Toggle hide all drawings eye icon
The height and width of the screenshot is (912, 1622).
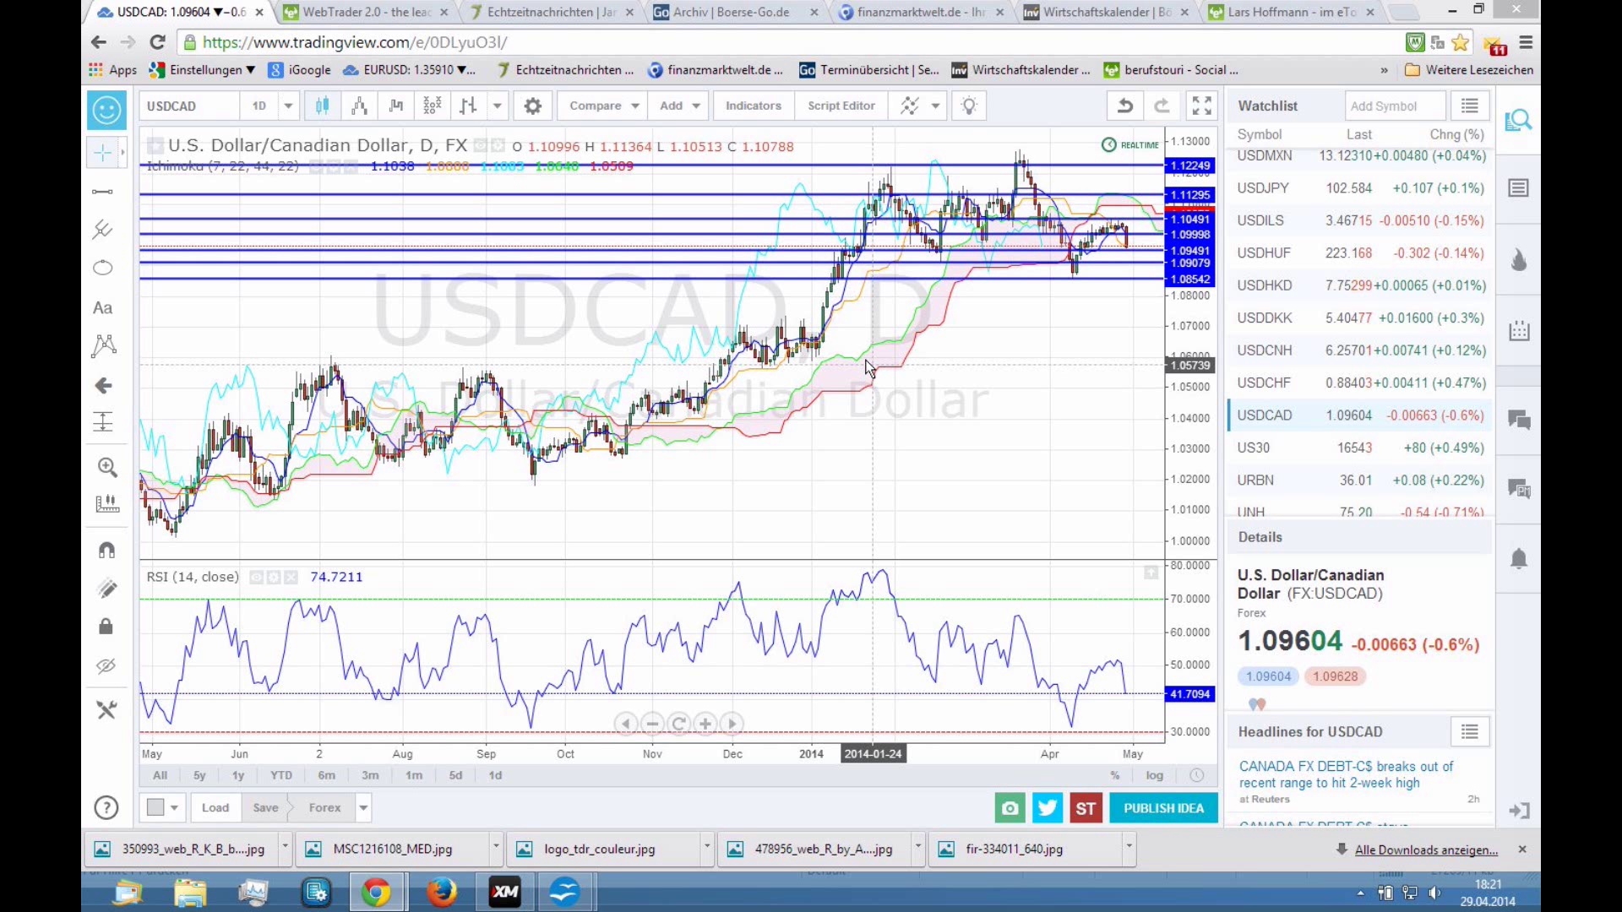[x=106, y=665]
